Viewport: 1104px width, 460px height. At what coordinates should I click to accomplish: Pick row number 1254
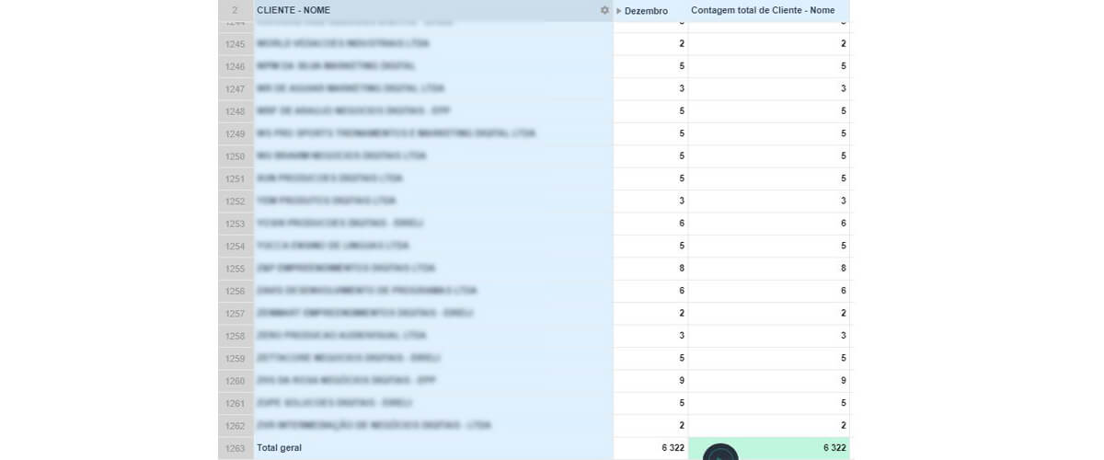(236, 247)
